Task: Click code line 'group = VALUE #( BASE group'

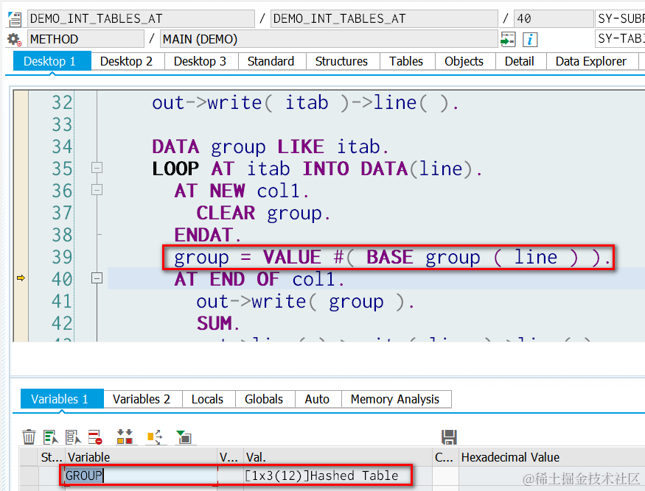Action: (327, 258)
